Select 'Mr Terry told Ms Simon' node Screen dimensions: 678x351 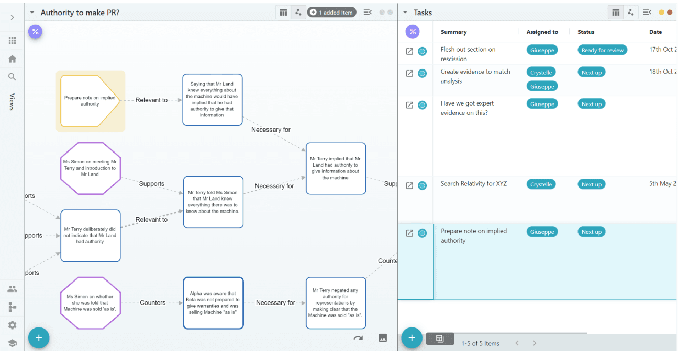pos(213,202)
